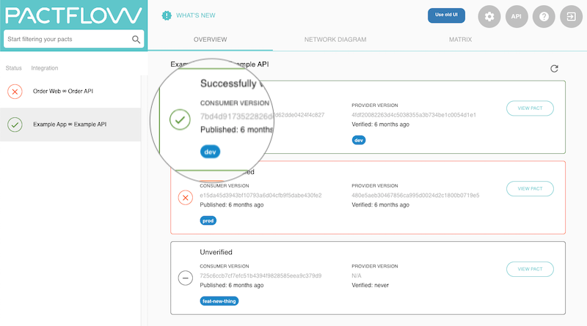Click green check icon for Example App
This screenshot has width=587, height=326.
[15, 125]
